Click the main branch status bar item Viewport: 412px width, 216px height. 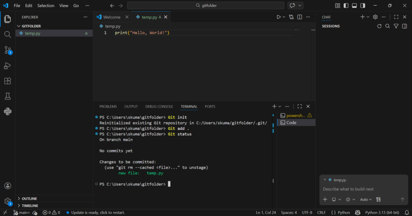click(x=22, y=212)
